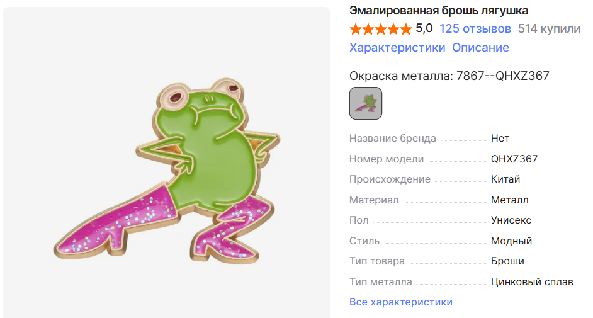The height and width of the screenshot is (318, 593).
Task: Click the Стиль value Модный
Action: point(511,241)
